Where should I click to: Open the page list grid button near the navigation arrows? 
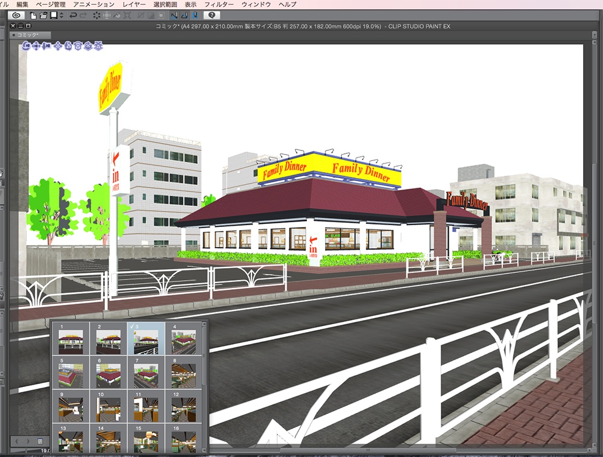[x=40, y=441]
